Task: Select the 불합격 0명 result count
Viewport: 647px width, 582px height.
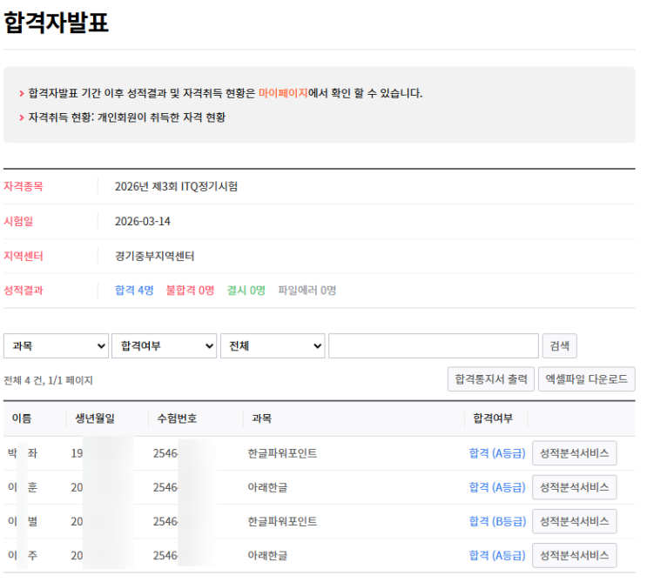Action: coord(190,291)
